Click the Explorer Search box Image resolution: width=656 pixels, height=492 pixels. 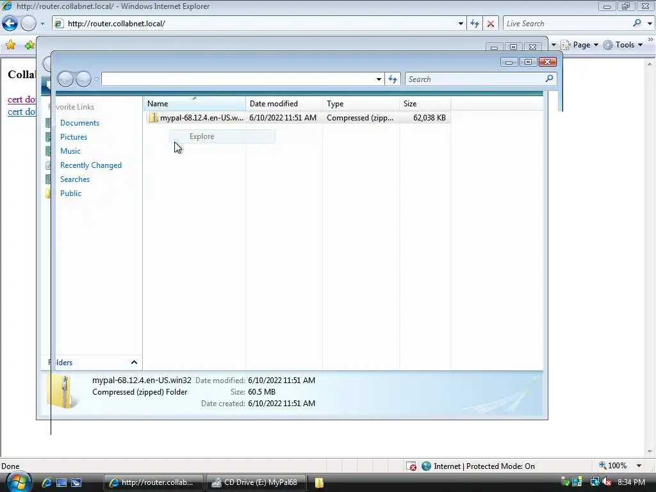pos(474,79)
